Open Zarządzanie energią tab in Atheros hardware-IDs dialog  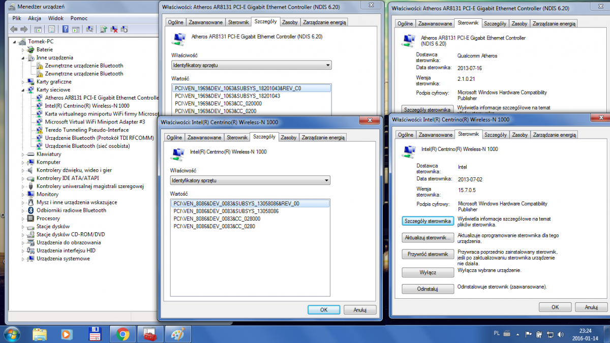[x=324, y=22]
